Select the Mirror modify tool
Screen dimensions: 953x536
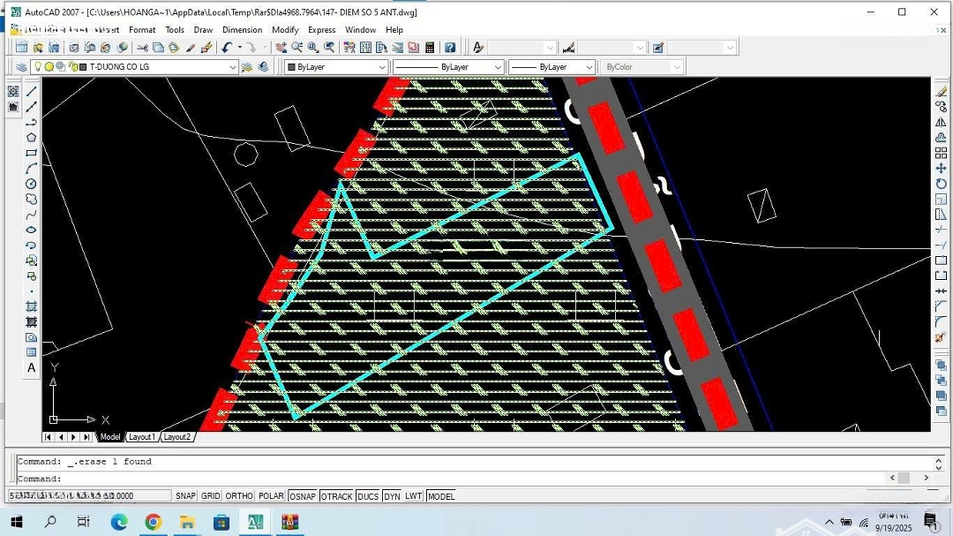pyautogui.click(x=941, y=122)
